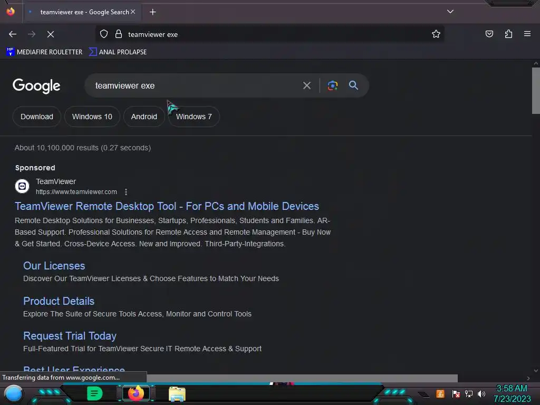Switch to Firefox on the taskbar
This screenshot has height=405, width=540.
point(136,393)
